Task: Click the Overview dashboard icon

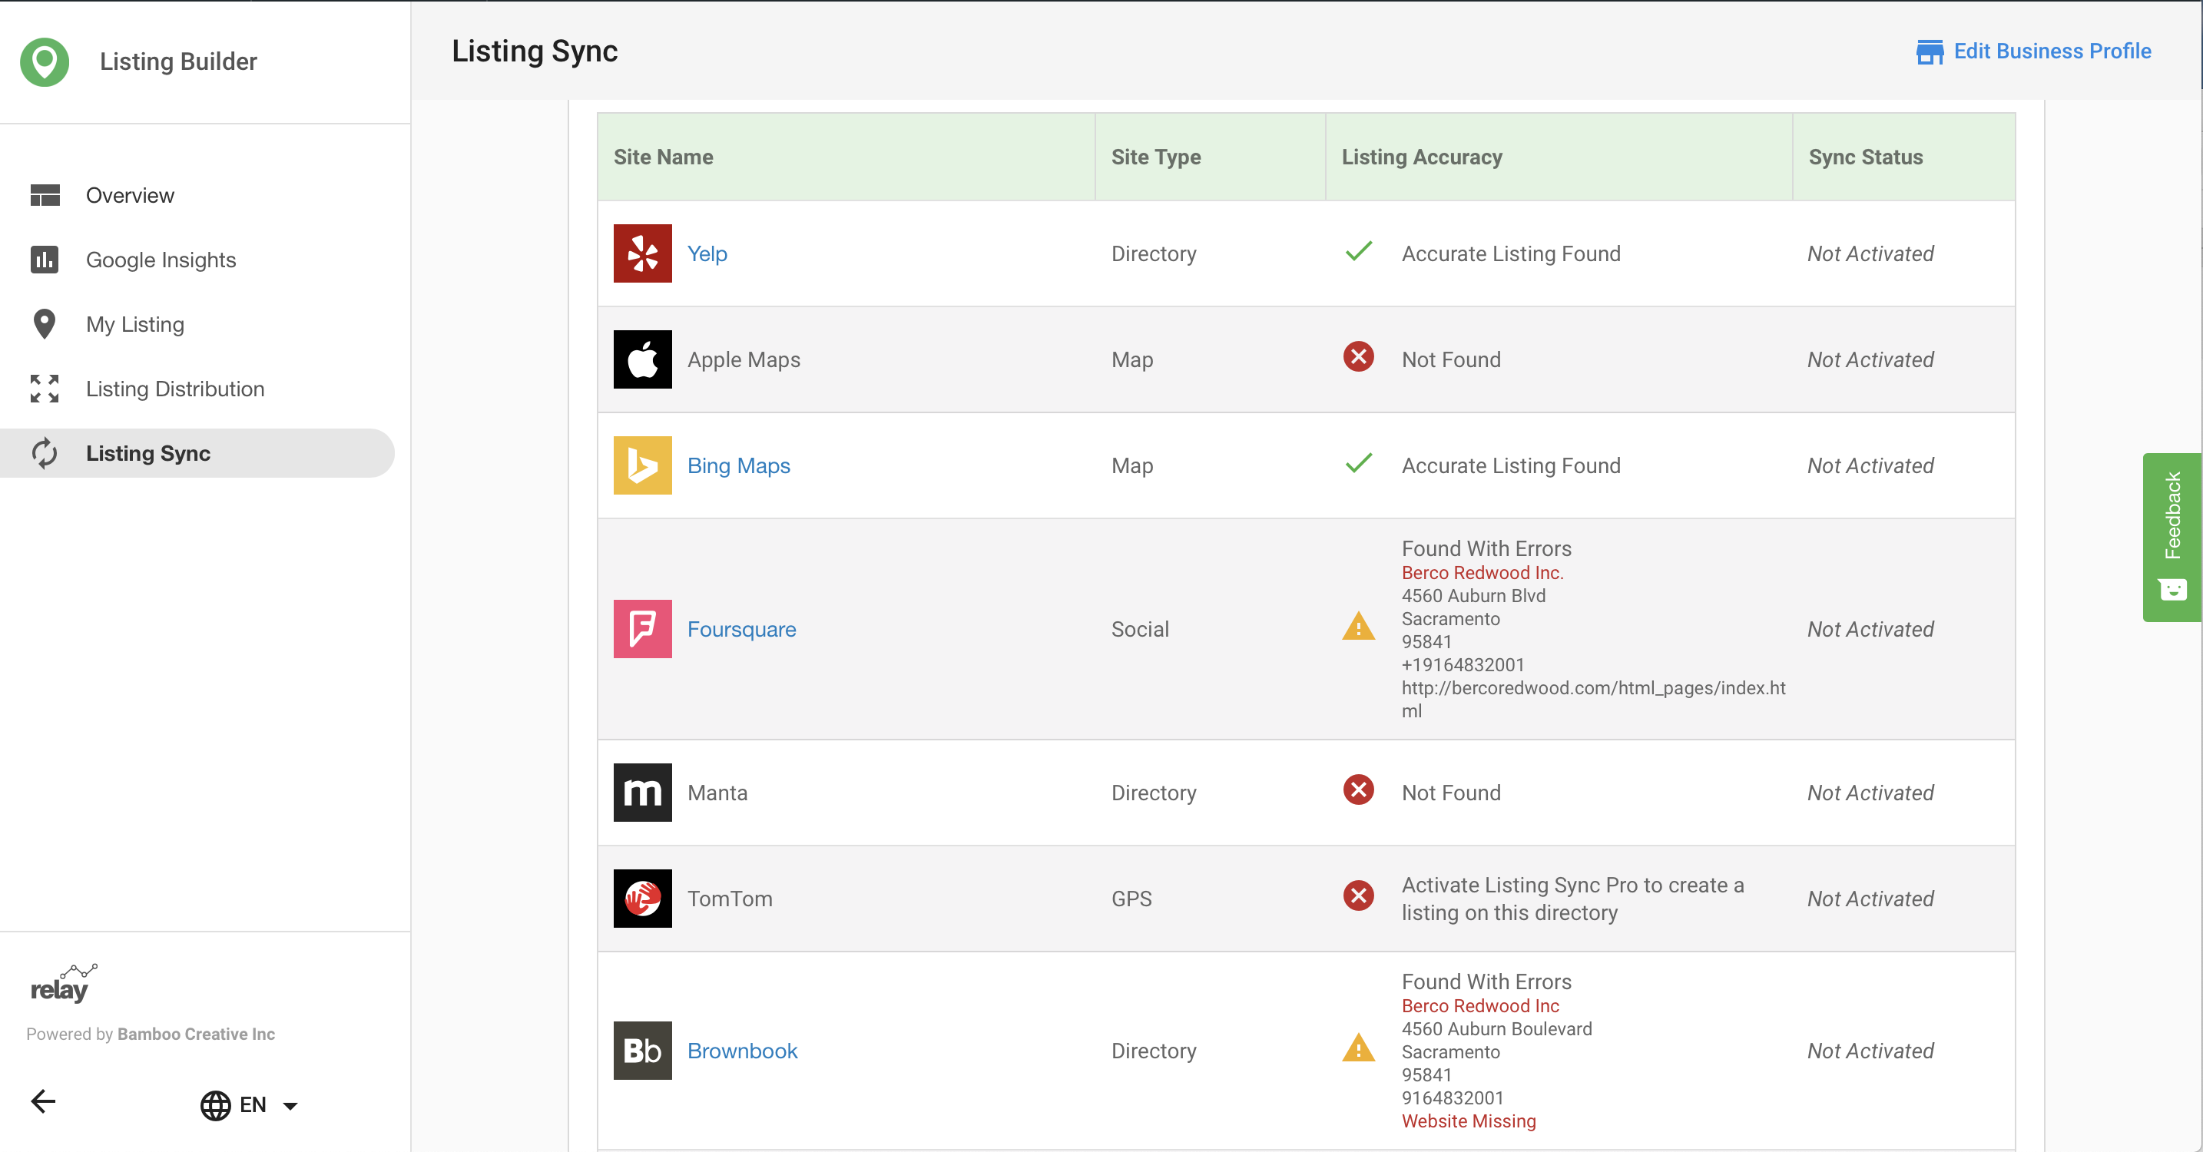Action: point(45,195)
